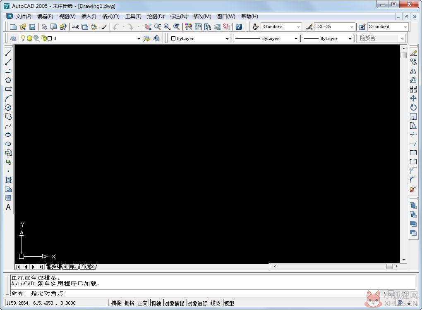
Task: Toggle 线宽 lineweight display
Action: tap(215, 303)
